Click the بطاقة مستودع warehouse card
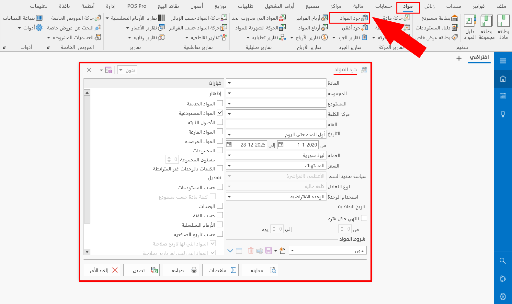Screen dimensions: 512x304 [439, 18]
